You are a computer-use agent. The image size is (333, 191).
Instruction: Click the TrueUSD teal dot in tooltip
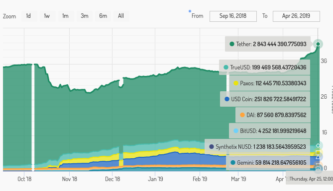coord(226,67)
